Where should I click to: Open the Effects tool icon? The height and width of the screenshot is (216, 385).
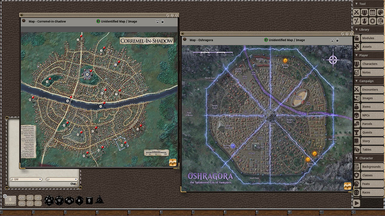365,21
